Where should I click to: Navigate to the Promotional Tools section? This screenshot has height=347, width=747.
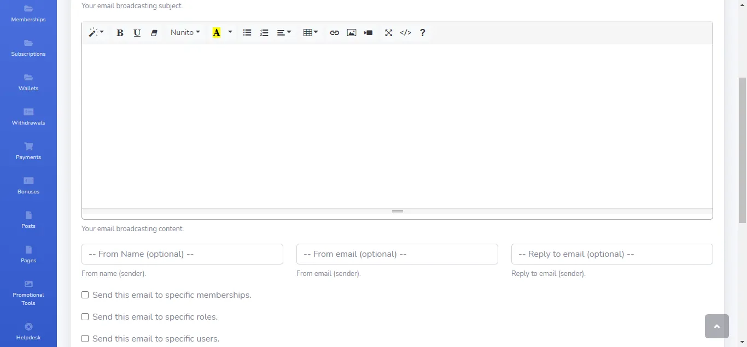pyautogui.click(x=28, y=293)
